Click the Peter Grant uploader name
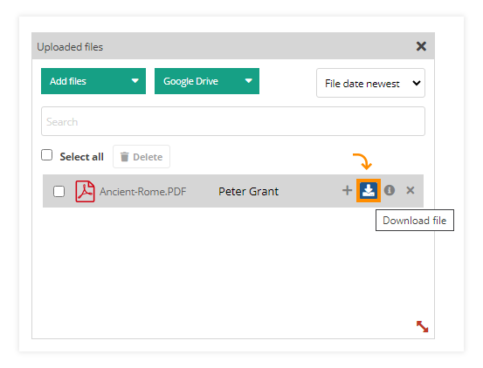The width and height of the screenshot is (483, 368). [249, 192]
